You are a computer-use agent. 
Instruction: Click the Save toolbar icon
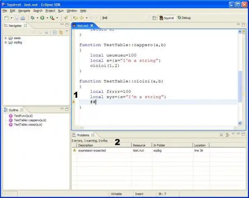[17, 18]
